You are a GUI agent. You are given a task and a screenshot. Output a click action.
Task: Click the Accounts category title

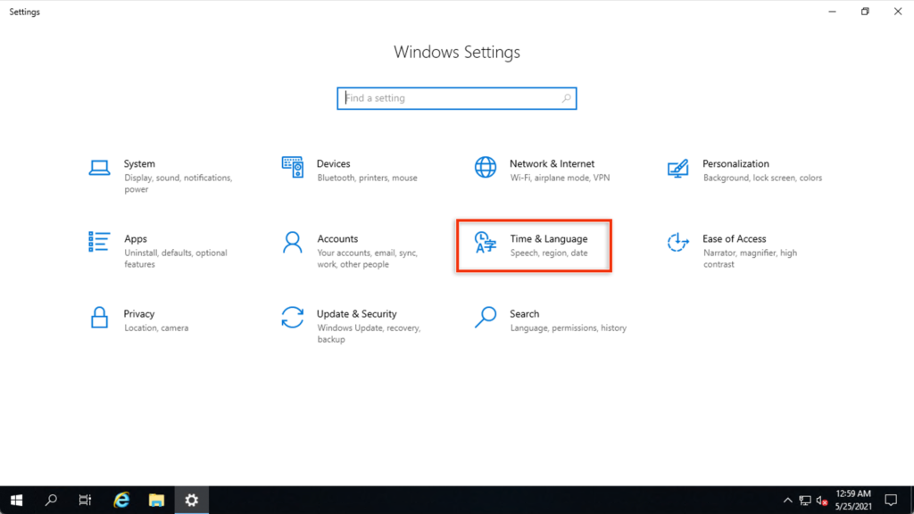[x=337, y=239]
